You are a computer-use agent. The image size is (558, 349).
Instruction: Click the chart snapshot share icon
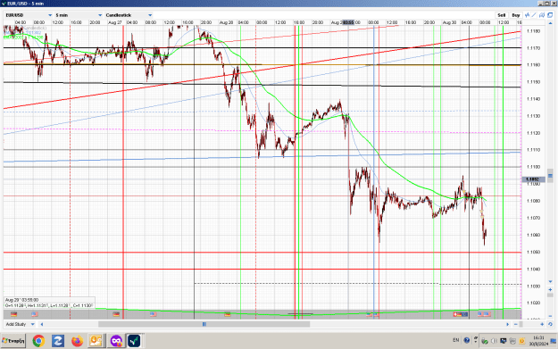click(542, 15)
